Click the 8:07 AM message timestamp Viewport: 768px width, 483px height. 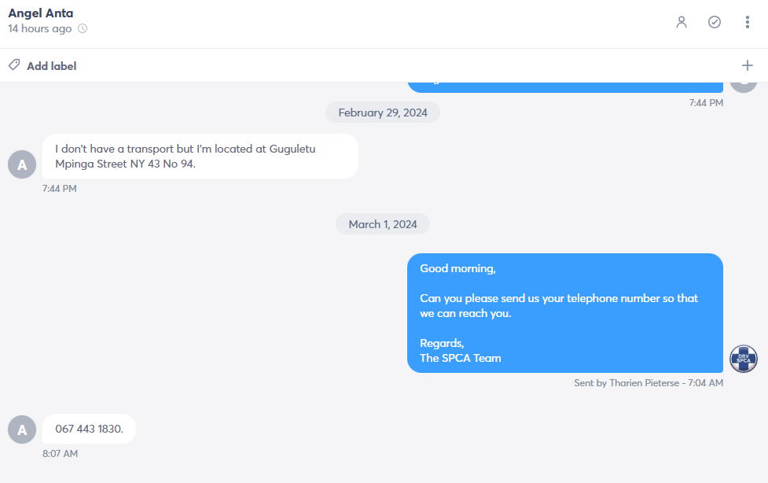tap(60, 454)
